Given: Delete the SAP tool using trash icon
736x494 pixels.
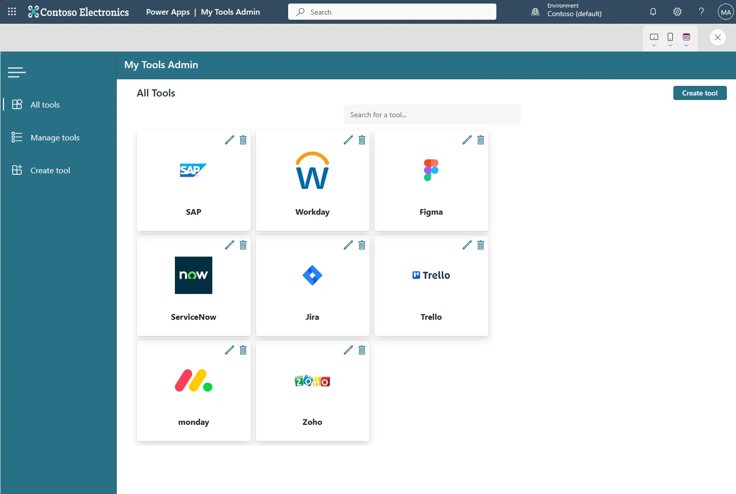Looking at the screenshot, I should [x=243, y=140].
